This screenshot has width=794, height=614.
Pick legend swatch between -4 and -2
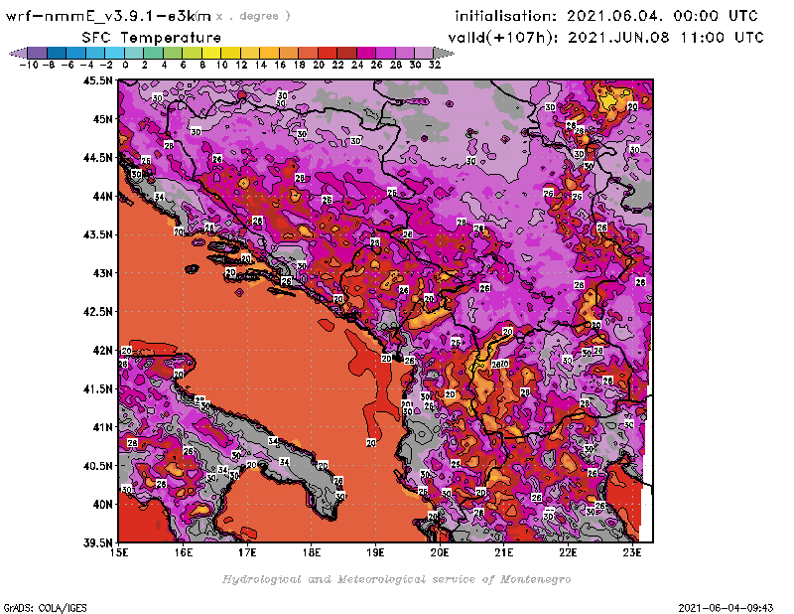(95, 54)
